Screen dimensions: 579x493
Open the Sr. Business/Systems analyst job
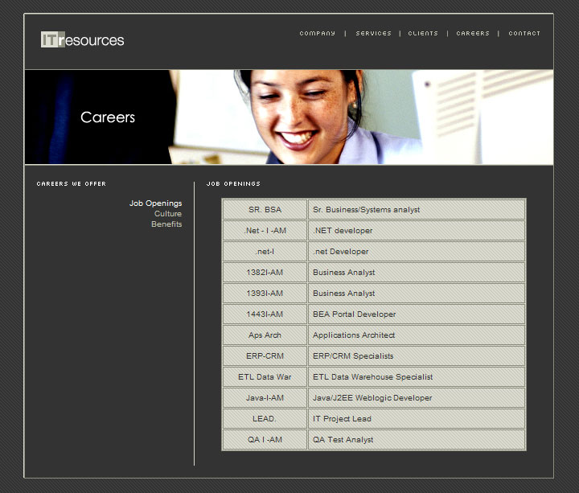pos(366,210)
